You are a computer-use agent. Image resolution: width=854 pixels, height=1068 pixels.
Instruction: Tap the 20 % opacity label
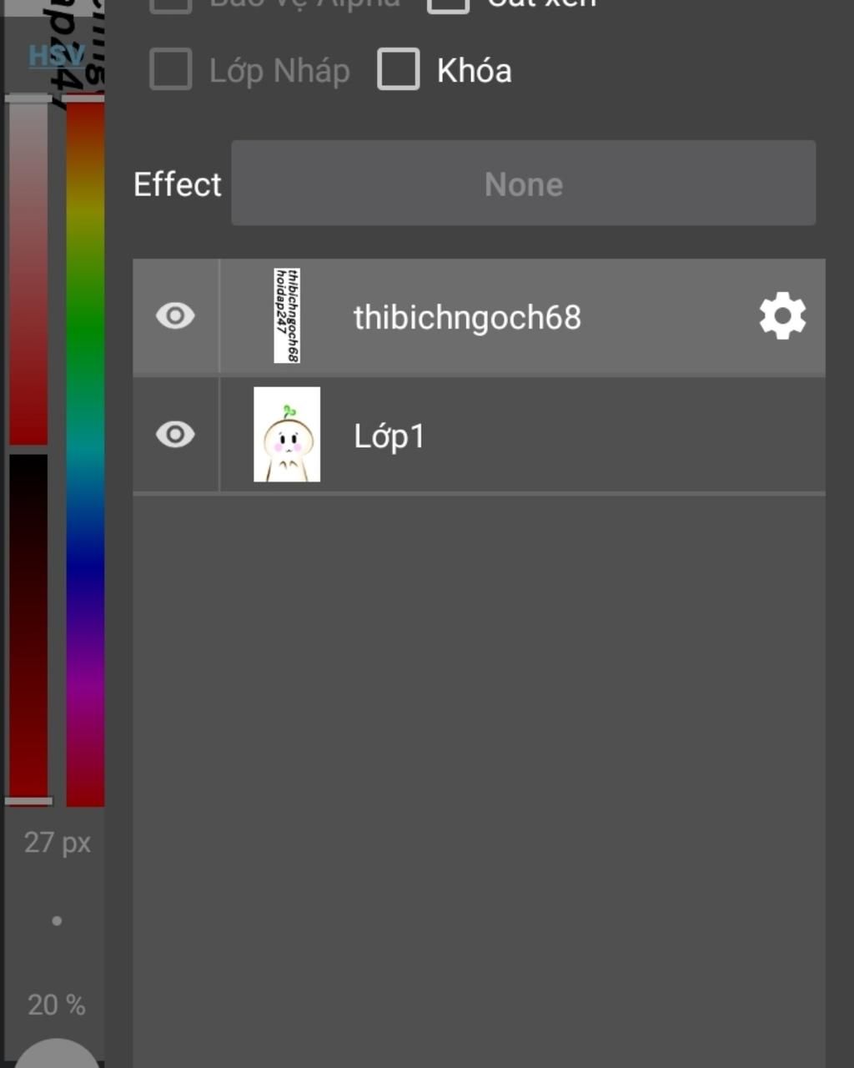[56, 1005]
